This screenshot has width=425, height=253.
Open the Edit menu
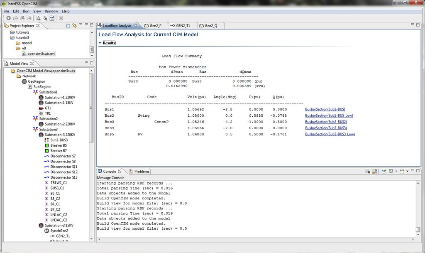16,11
